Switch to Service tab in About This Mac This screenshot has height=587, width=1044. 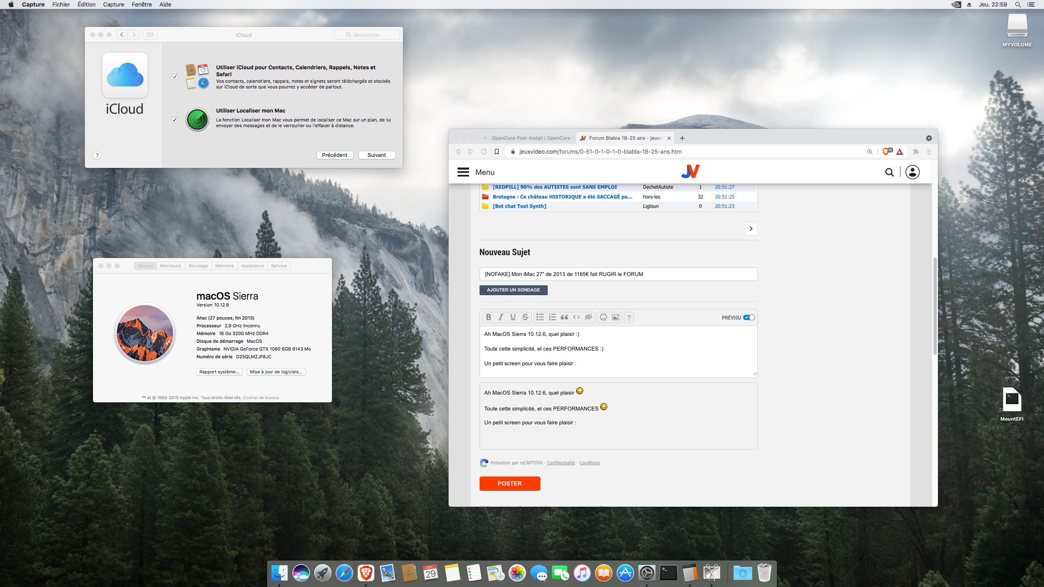point(279,266)
